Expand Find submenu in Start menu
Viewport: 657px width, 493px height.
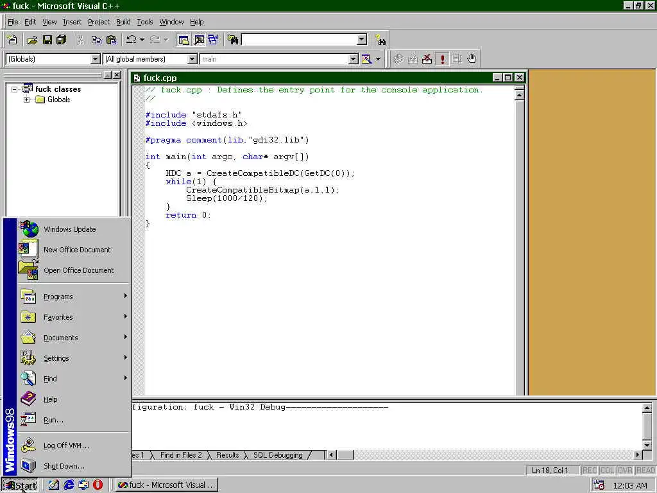point(74,379)
